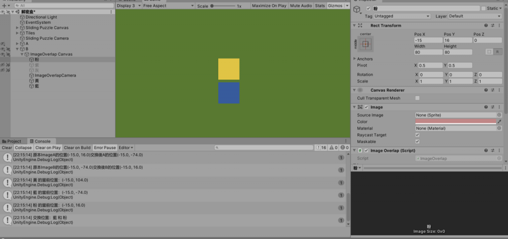Open Image component help icon

[486, 107]
